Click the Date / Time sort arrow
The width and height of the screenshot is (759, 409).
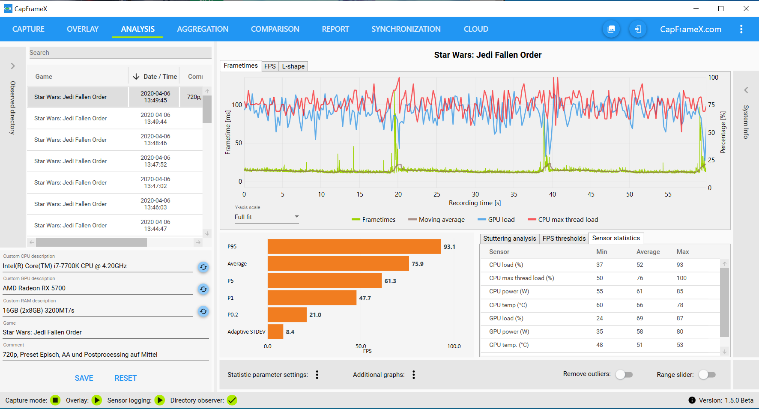click(x=136, y=76)
